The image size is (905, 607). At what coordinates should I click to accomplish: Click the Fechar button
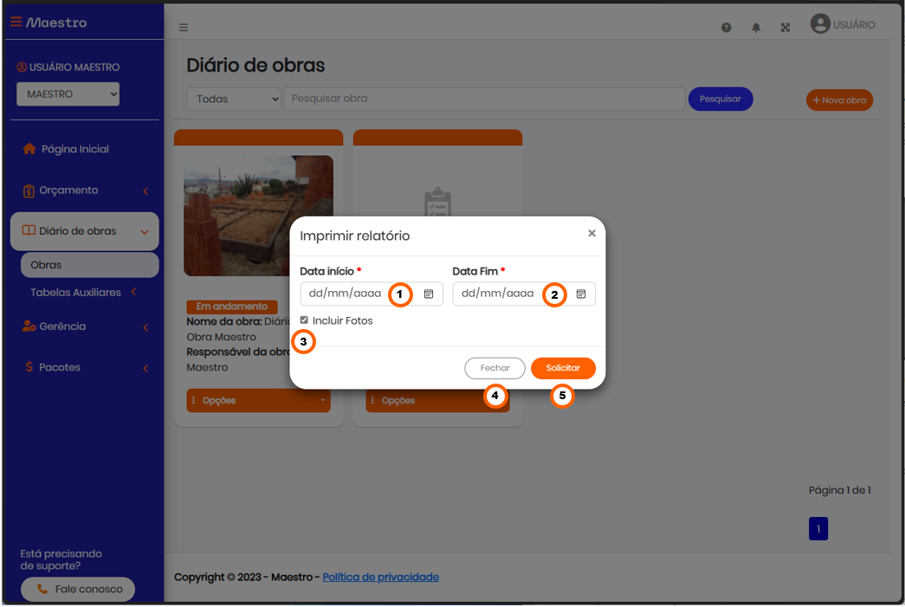pyautogui.click(x=495, y=368)
